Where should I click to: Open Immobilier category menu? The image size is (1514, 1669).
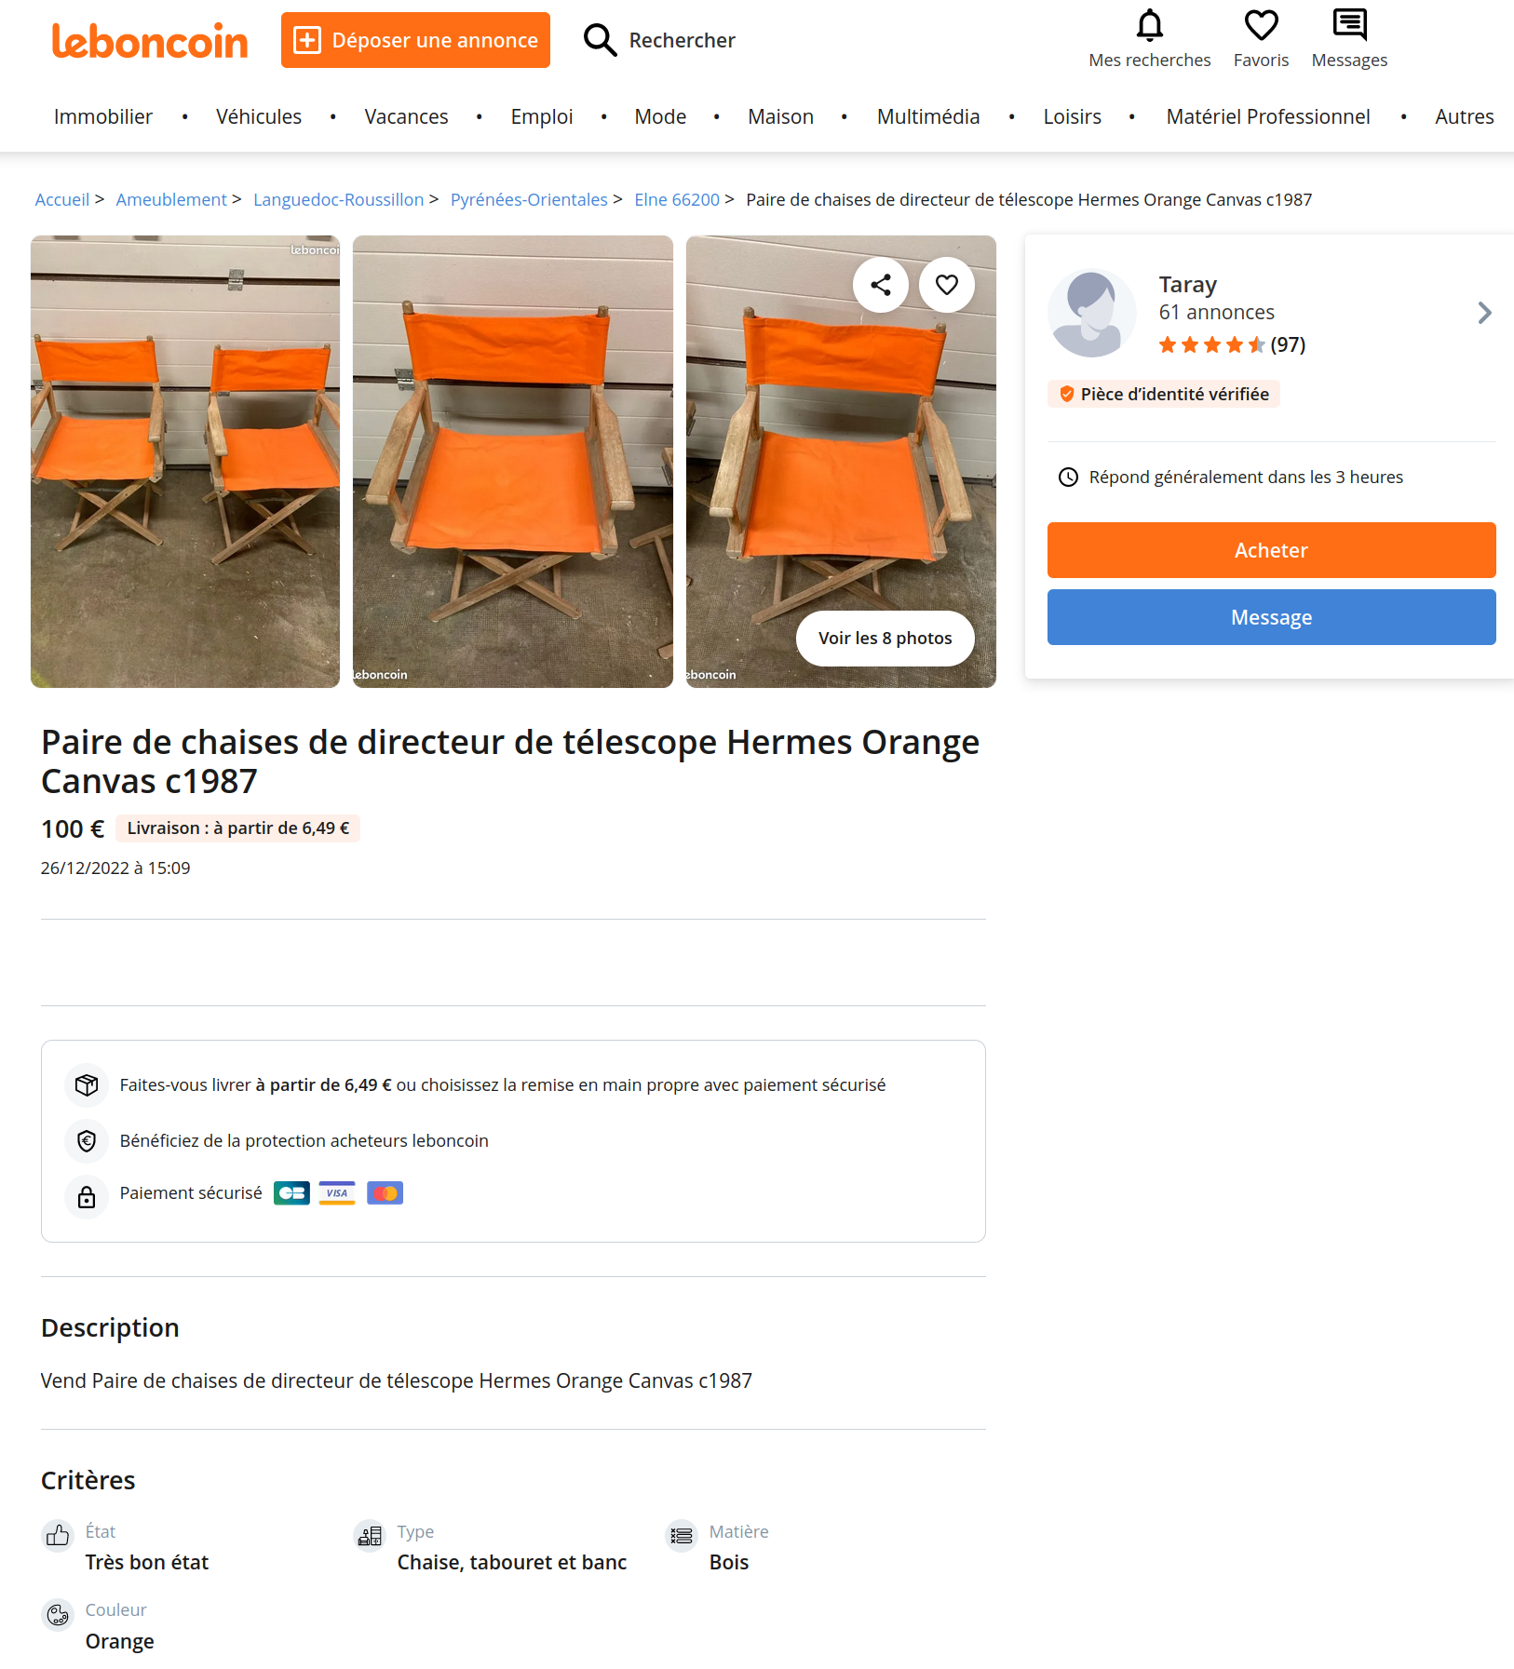[103, 116]
